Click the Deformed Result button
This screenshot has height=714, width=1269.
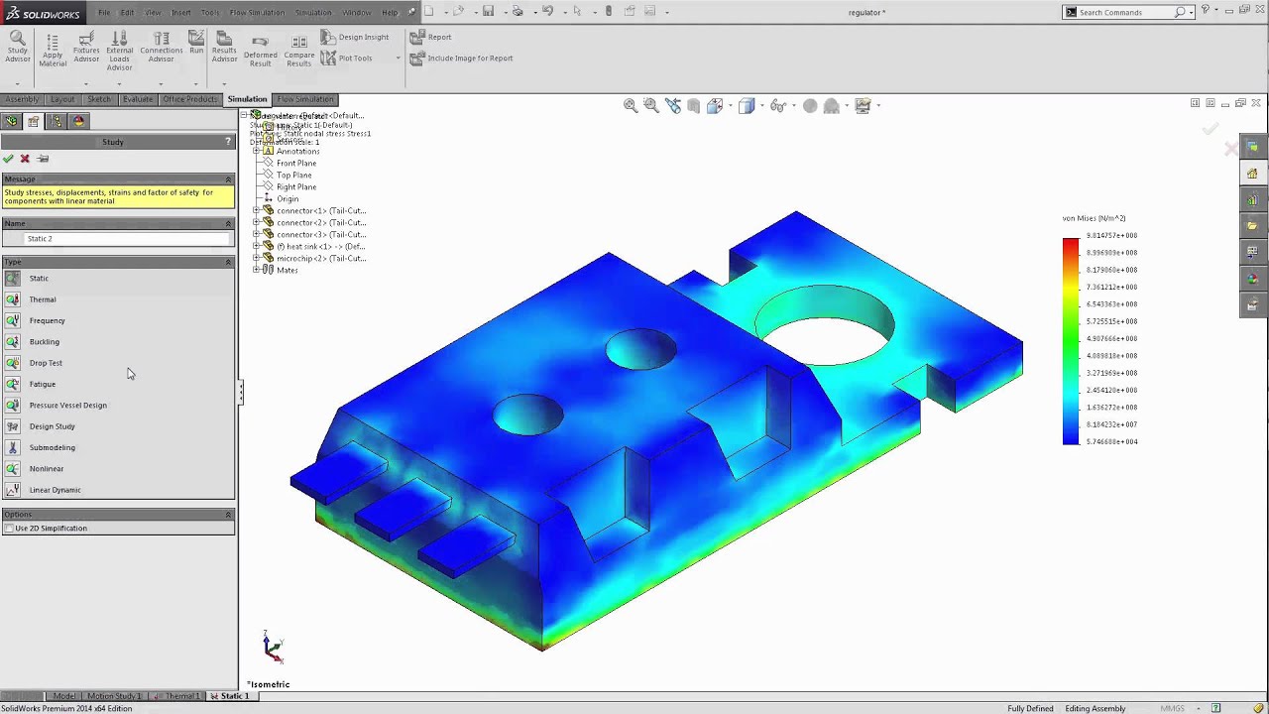pos(260,52)
